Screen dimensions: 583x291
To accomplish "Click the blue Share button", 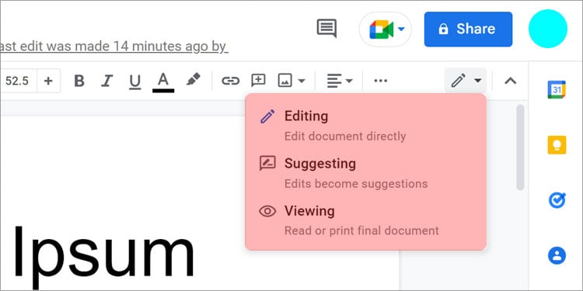I will 468,29.
